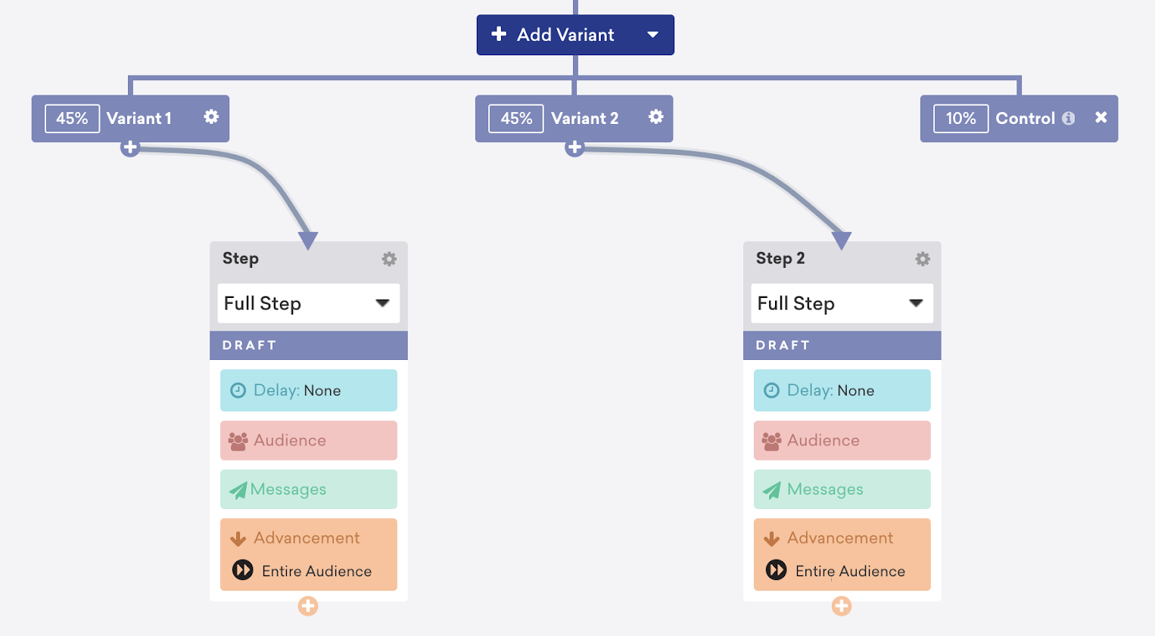Open Full Step dropdown in Step 2

(x=842, y=303)
